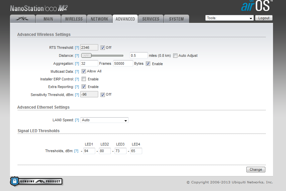Expand the Tools dropdown
The width and height of the screenshot is (286, 191).
point(229,18)
